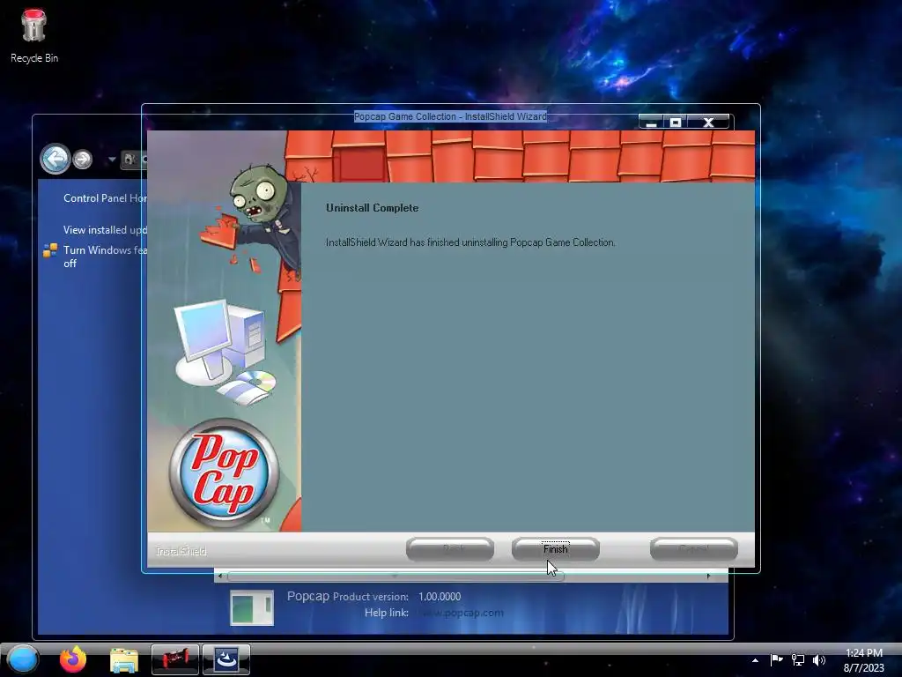
Task: Open the Start menu orb
Action: [23, 659]
